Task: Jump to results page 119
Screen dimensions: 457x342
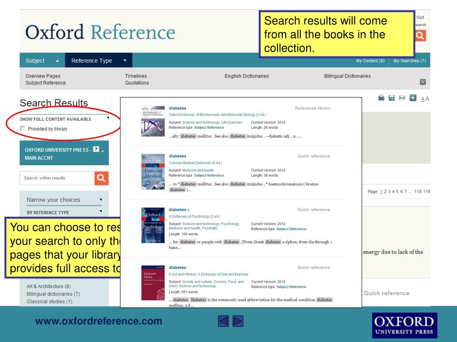Action: coord(427,191)
